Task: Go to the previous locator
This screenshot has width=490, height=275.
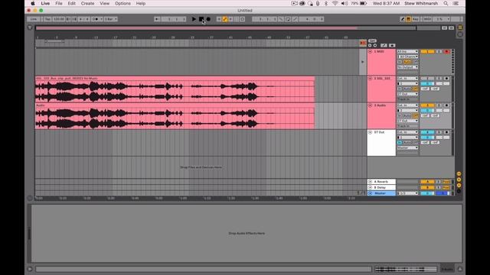Action: [x=370, y=45]
